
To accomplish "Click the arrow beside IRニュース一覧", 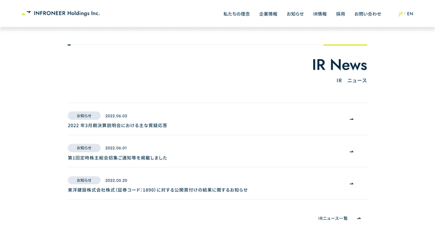I will point(359,219).
